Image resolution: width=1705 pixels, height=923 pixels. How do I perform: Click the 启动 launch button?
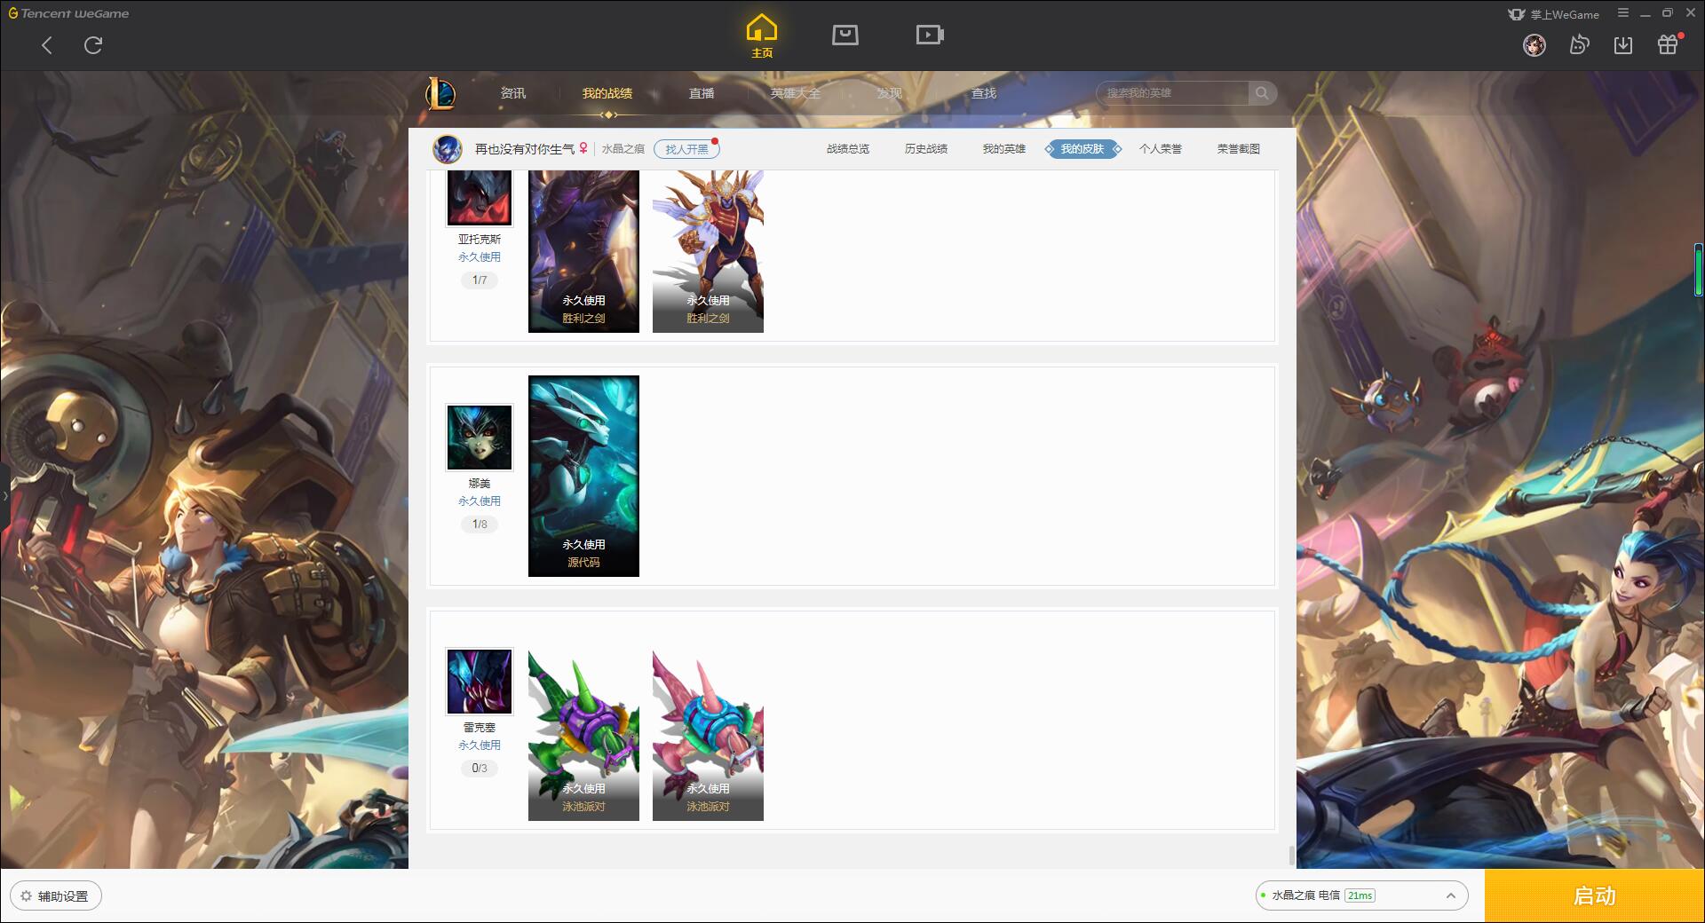pyautogui.click(x=1594, y=896)
